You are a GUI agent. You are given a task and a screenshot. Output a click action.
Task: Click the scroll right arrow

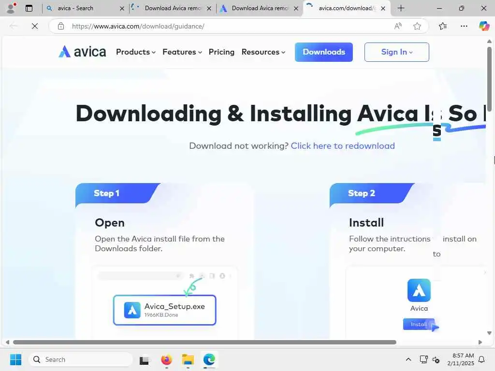[480, 342]
